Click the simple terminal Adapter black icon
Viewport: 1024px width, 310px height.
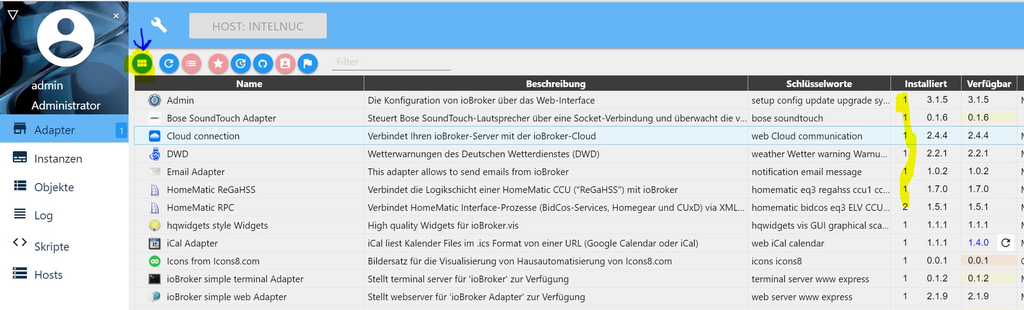pyautogui.click(x=154, y=279)
